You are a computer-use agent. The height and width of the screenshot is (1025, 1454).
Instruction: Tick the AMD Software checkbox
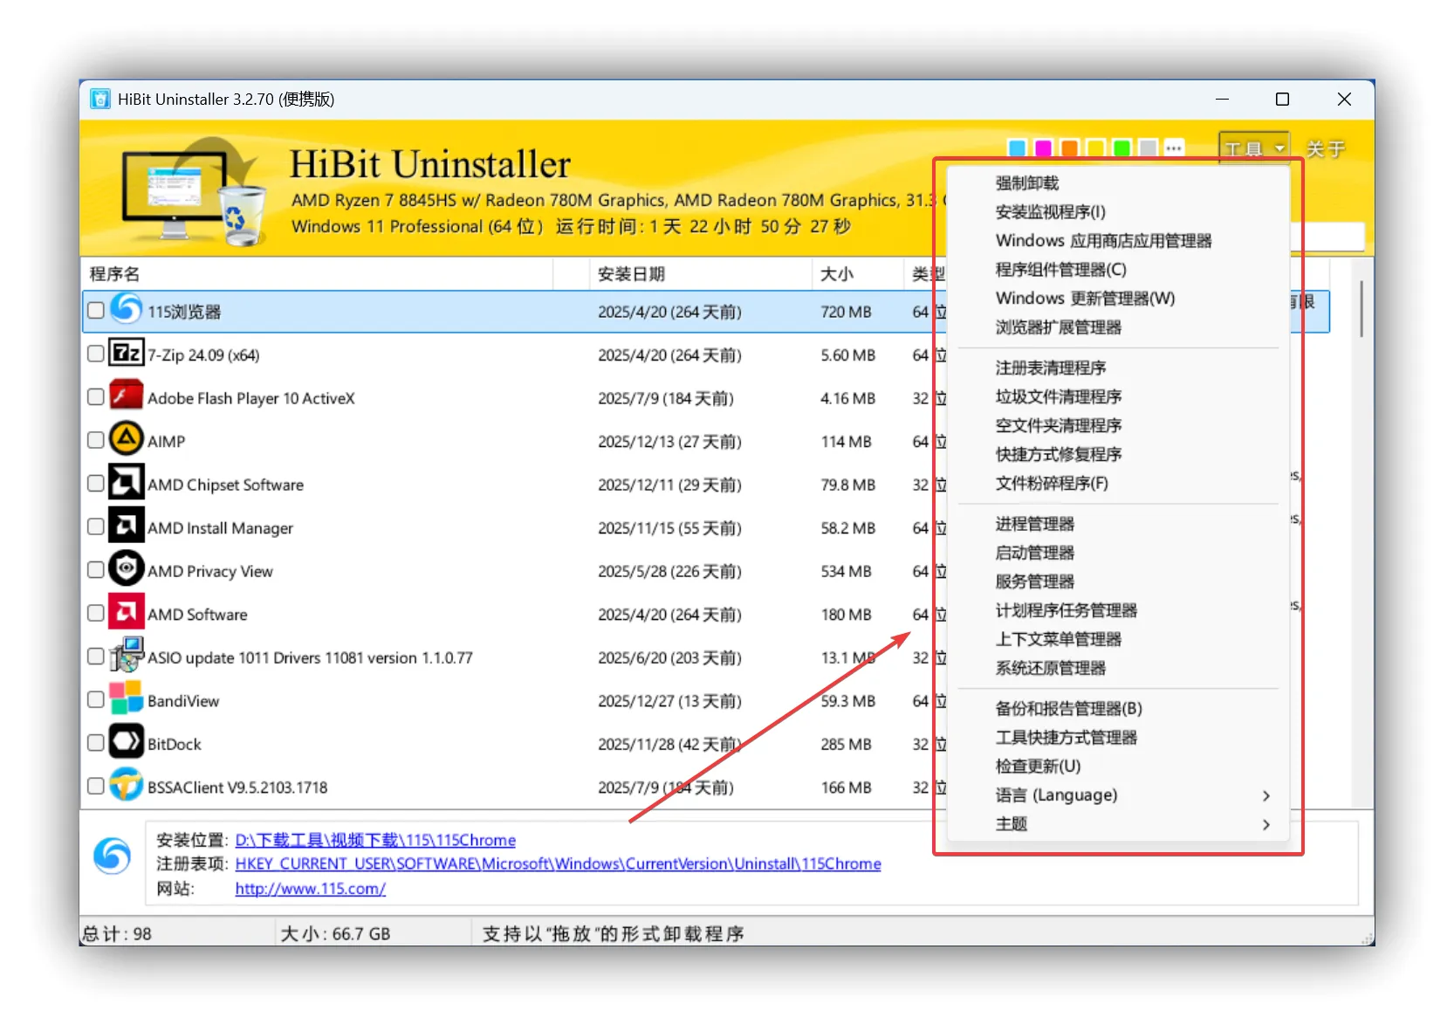pos(96,614)
